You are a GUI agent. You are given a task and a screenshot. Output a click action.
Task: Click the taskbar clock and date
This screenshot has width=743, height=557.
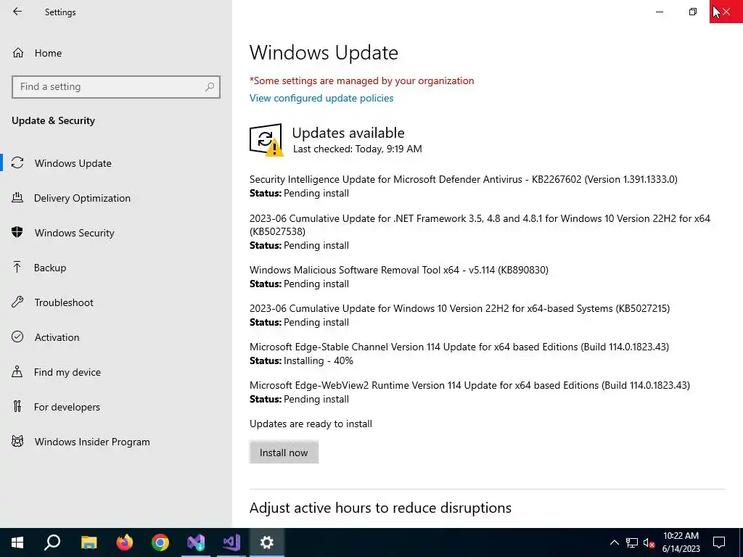(681, 542)
